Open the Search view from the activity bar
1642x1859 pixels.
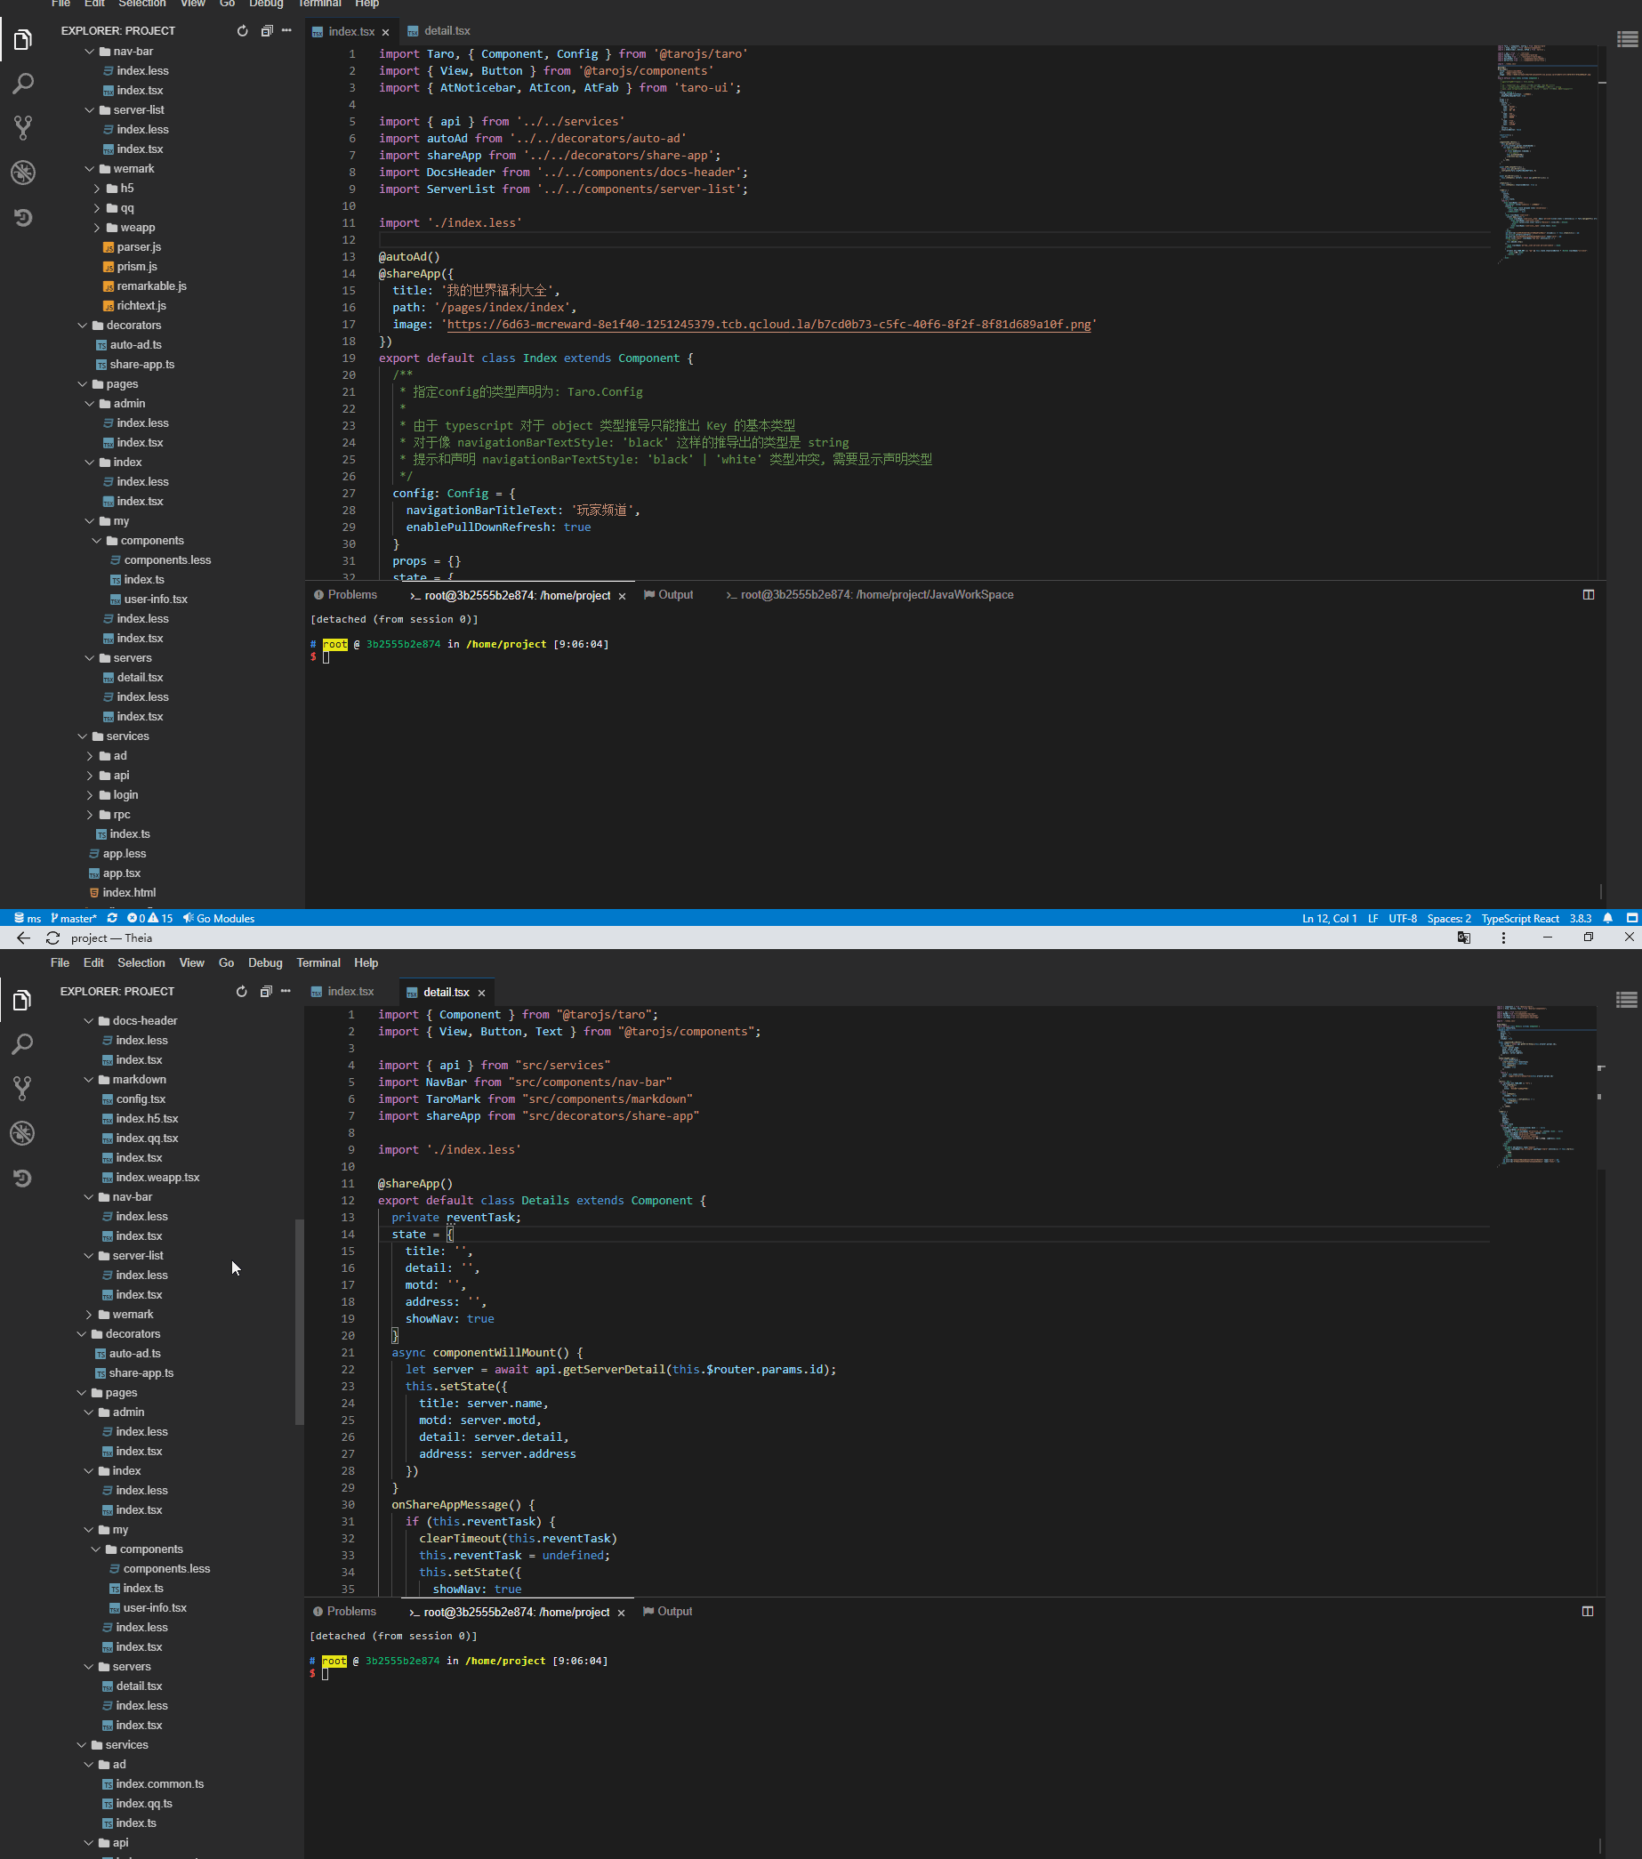(x=23, y=83)
